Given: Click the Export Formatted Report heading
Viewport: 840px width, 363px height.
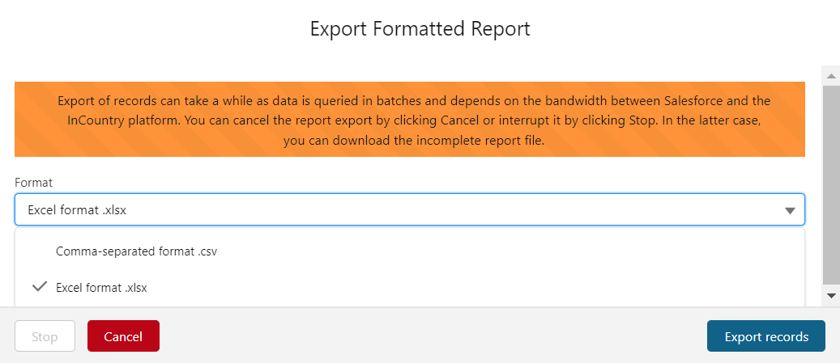Looking at the screenshot, I should 420,29.
